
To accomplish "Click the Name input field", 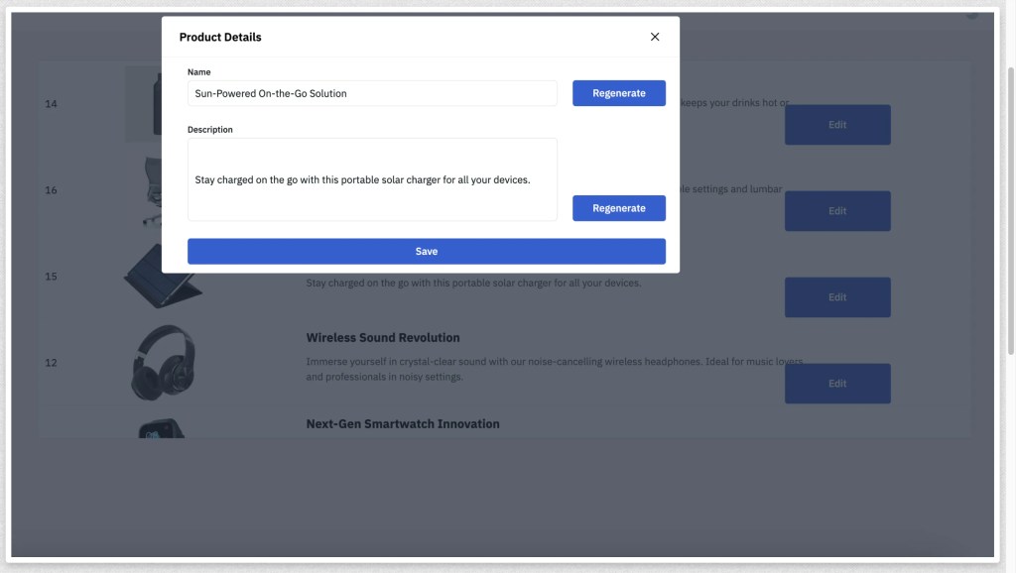I will click(x=372, y=93).
